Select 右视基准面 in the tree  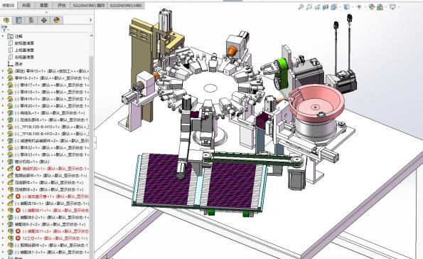point(24,57)
